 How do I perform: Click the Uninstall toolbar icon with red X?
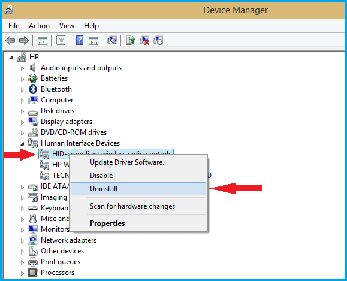[x=144, y=40]
